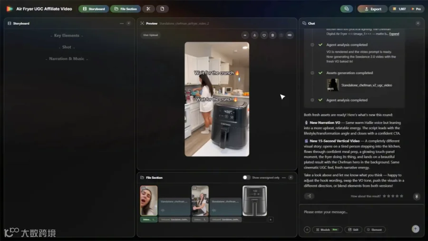The image size is (428, 241).
Task: Click Unbound label under second audio clip
Action: pos(225,220)
